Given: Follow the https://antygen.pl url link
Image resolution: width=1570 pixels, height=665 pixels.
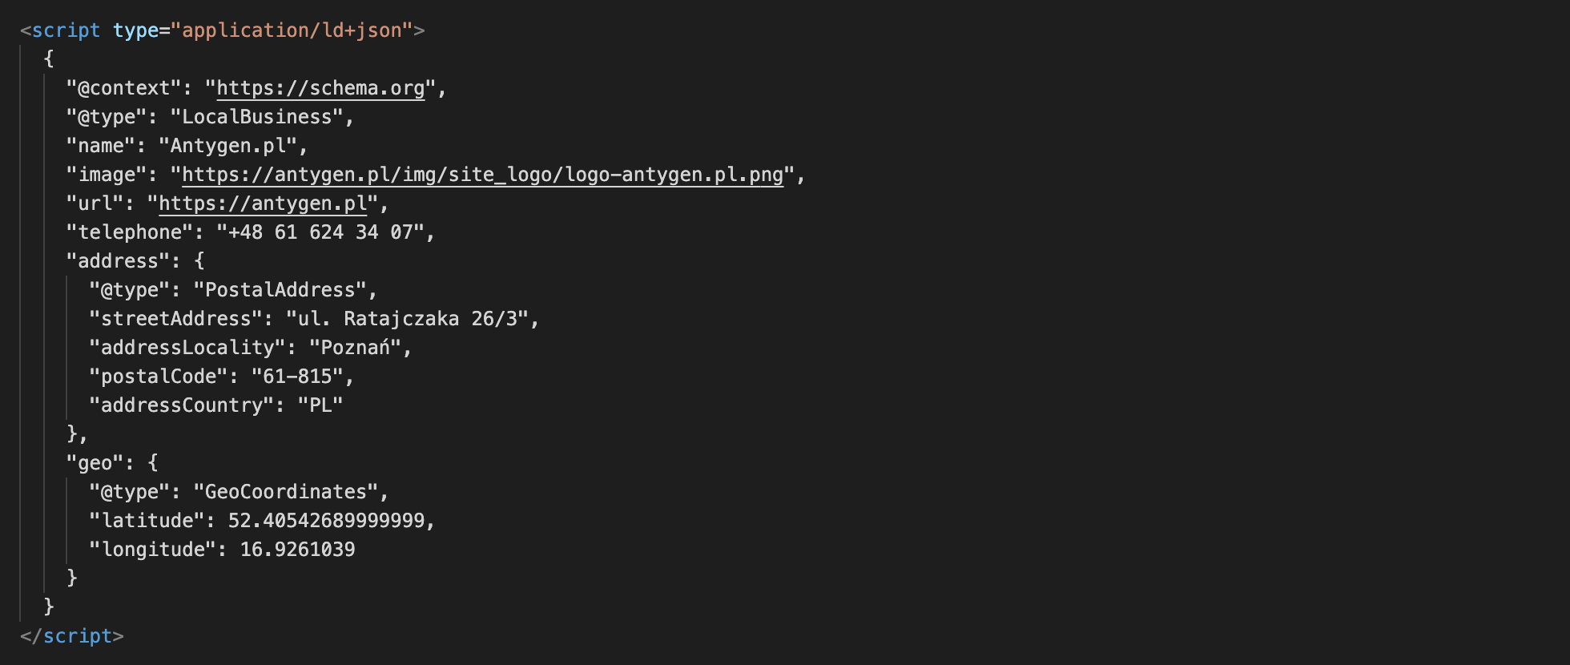Looking at the screenshot, I should (263, 204).
